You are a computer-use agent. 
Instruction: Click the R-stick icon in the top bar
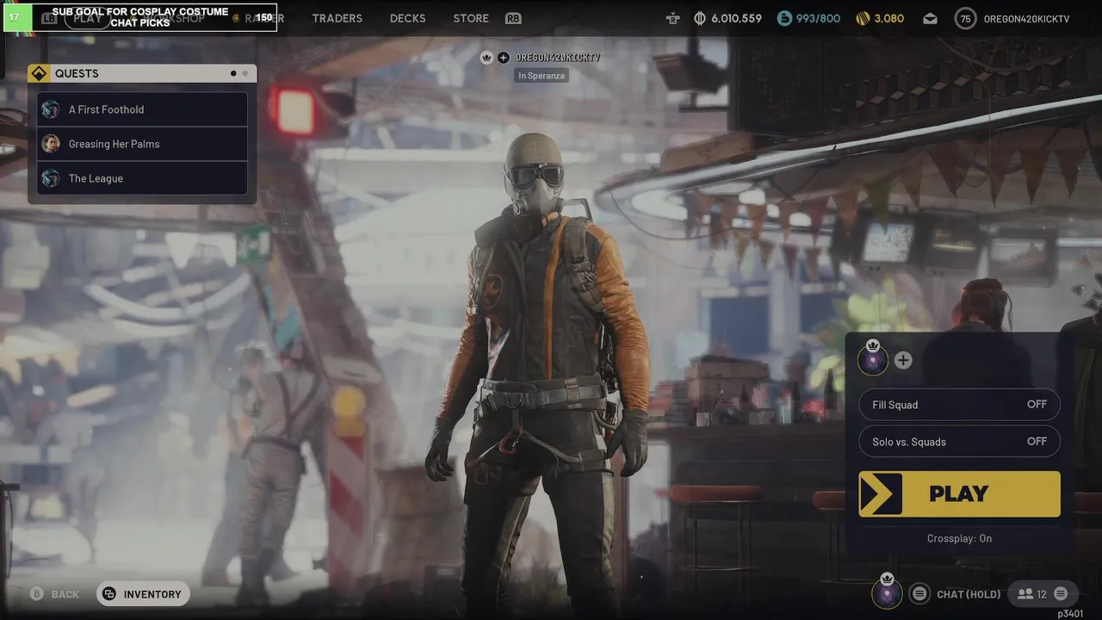(672, 18)
